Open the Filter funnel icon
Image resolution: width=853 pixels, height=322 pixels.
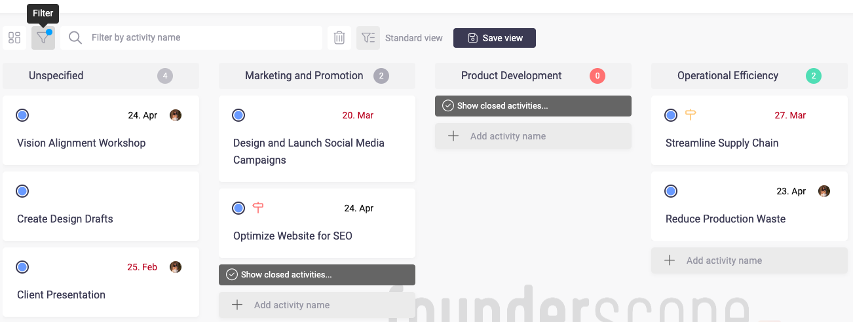tap(43, 38)
